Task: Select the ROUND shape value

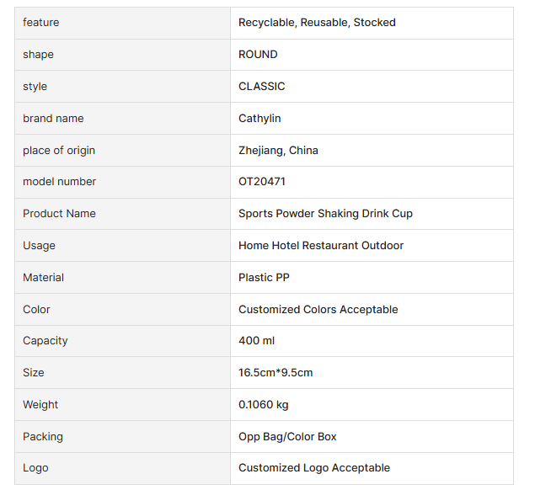Action: (258, 55)
